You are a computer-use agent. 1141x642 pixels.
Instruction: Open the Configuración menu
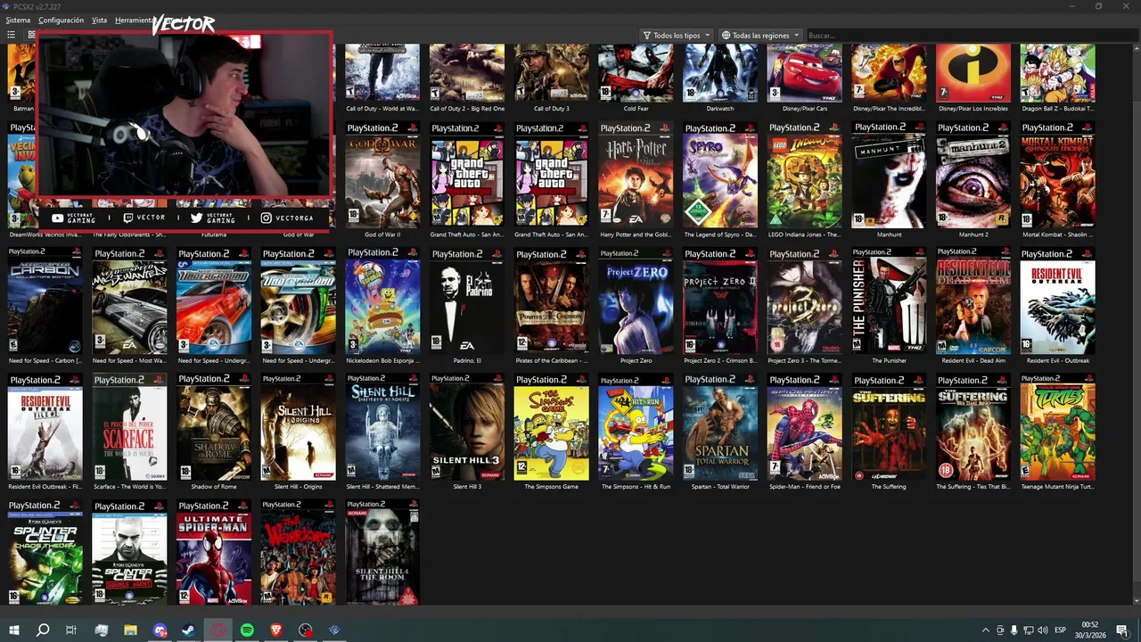[x=61, y=20]
